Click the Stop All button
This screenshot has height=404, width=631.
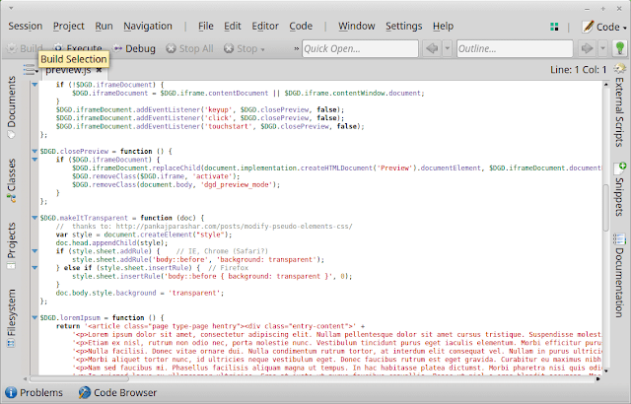(189, 48)
